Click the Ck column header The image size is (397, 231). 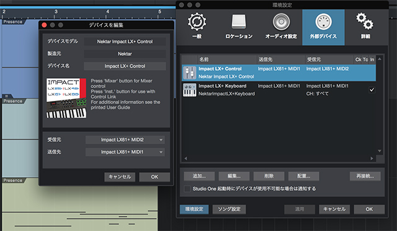pyautogui.click(x=359, y=59)
